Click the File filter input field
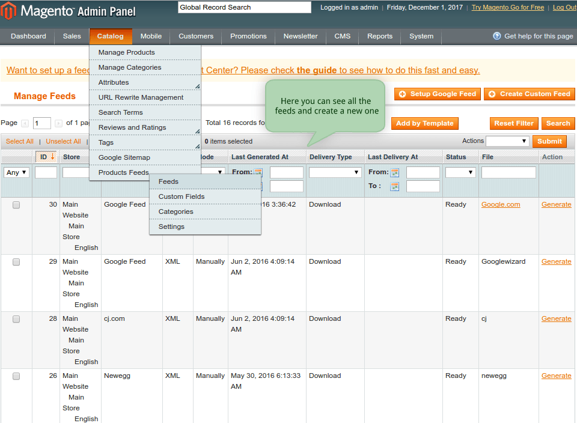This screenshot has width=577, height=423. click(508, 172)
